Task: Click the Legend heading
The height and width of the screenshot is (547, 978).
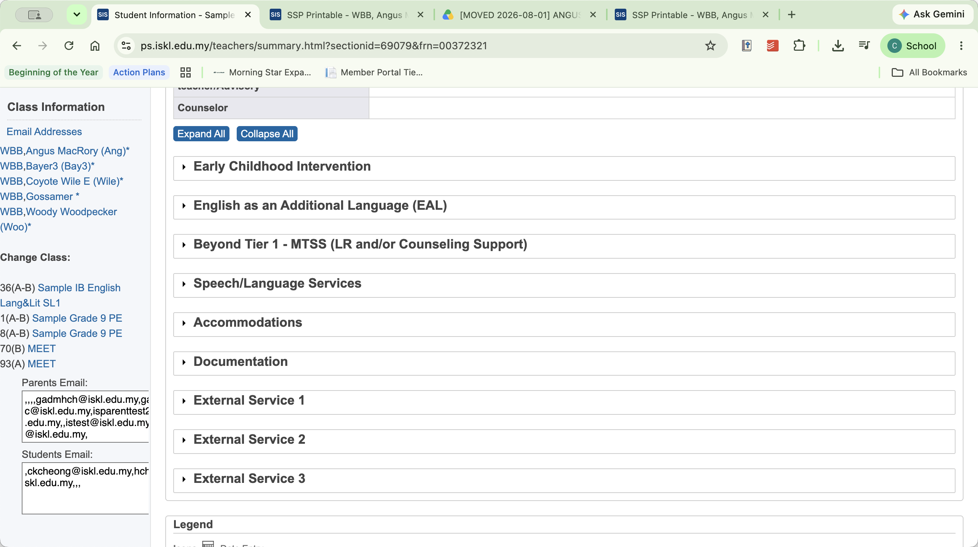Action: (193, 524)
